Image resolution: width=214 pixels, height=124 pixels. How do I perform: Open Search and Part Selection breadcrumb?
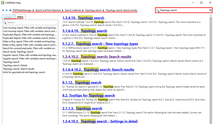(x=48, y=10)
